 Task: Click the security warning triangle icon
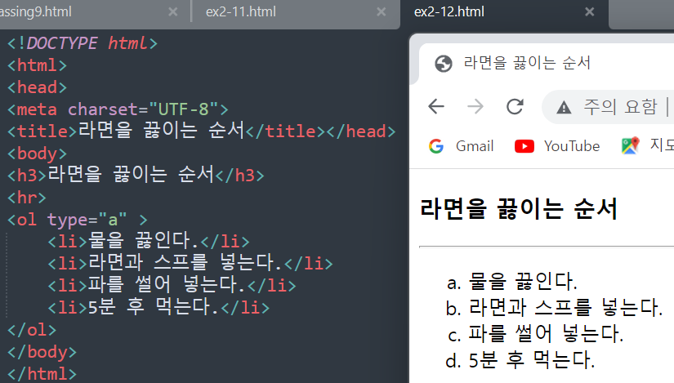pos(564,107)
